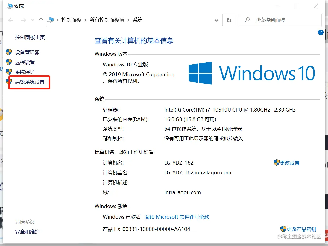
Task: Open recent locations dropdown arrow
Action: 33,20
